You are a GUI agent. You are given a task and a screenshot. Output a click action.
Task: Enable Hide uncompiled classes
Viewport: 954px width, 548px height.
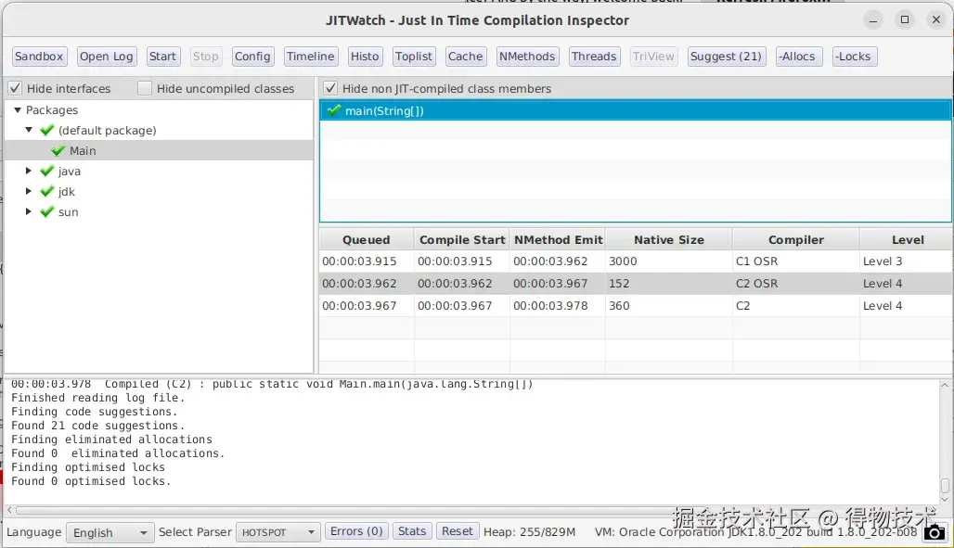coord(145,89)
